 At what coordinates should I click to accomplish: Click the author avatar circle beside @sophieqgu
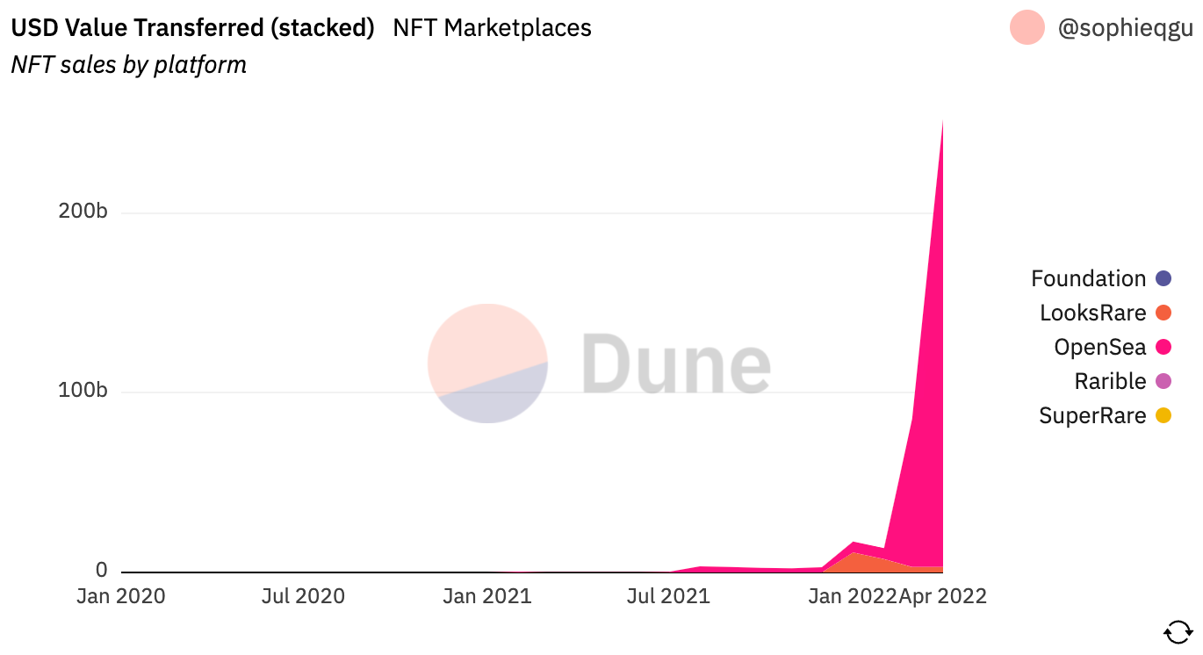[x=1027, y=28]
